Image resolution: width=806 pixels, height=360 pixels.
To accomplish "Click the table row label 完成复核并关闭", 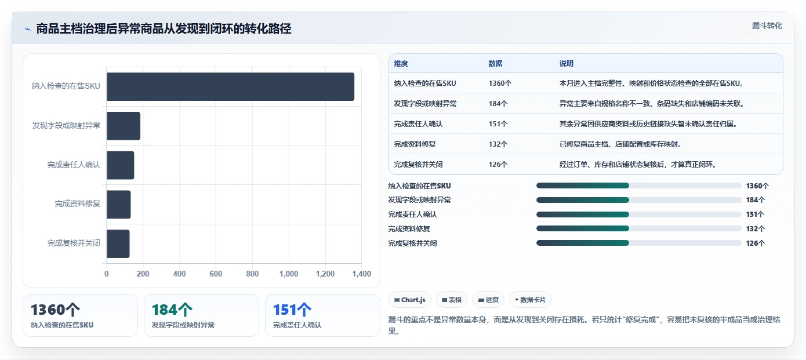I will click(x=418, y=165).
